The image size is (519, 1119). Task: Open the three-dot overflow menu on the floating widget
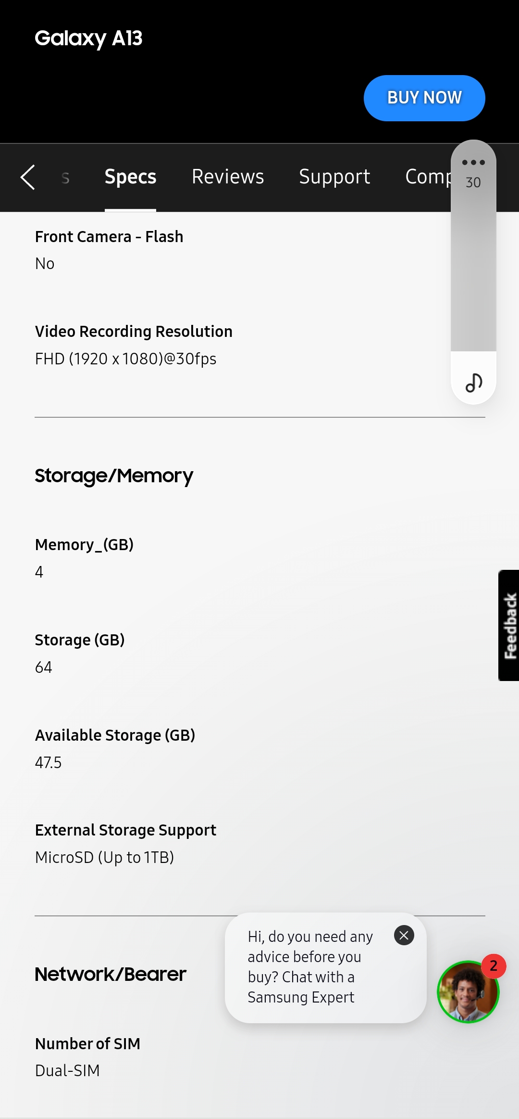[x=472, y=162]
